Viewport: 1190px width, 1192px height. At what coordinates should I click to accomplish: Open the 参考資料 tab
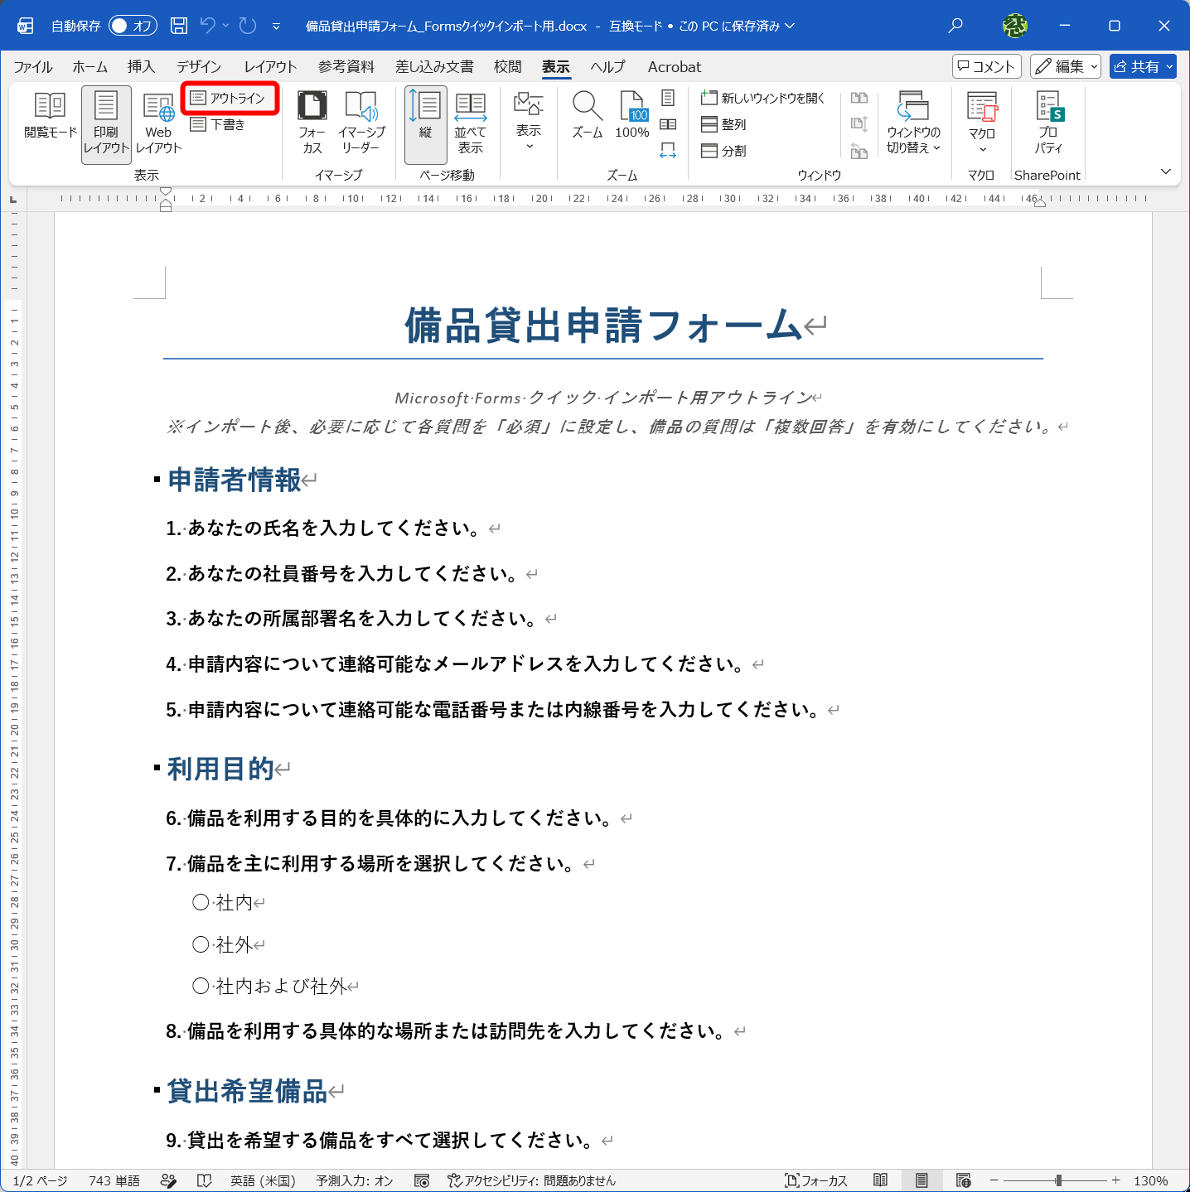point(346,66)
